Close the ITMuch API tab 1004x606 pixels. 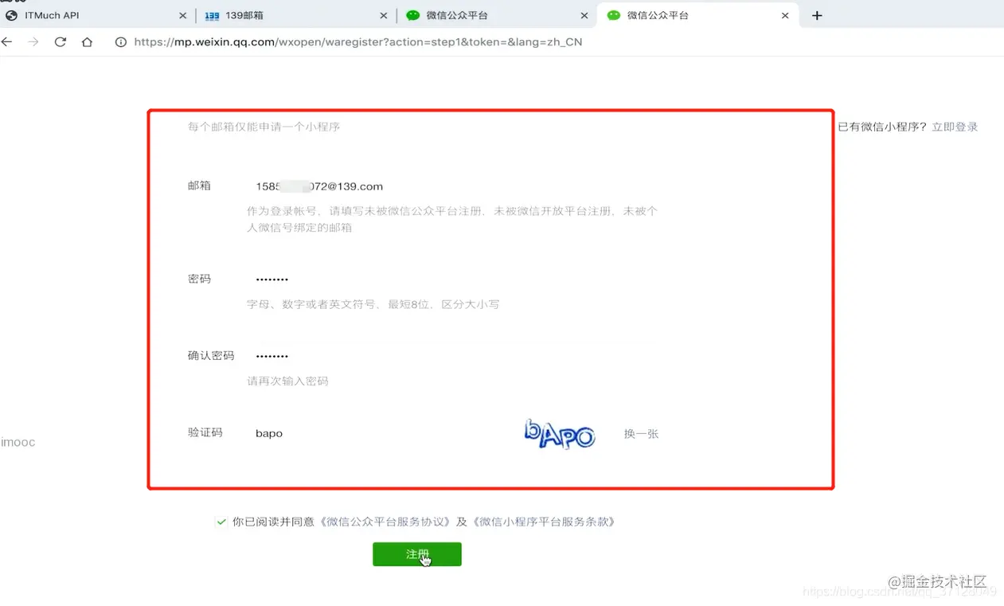click(183, 15)
